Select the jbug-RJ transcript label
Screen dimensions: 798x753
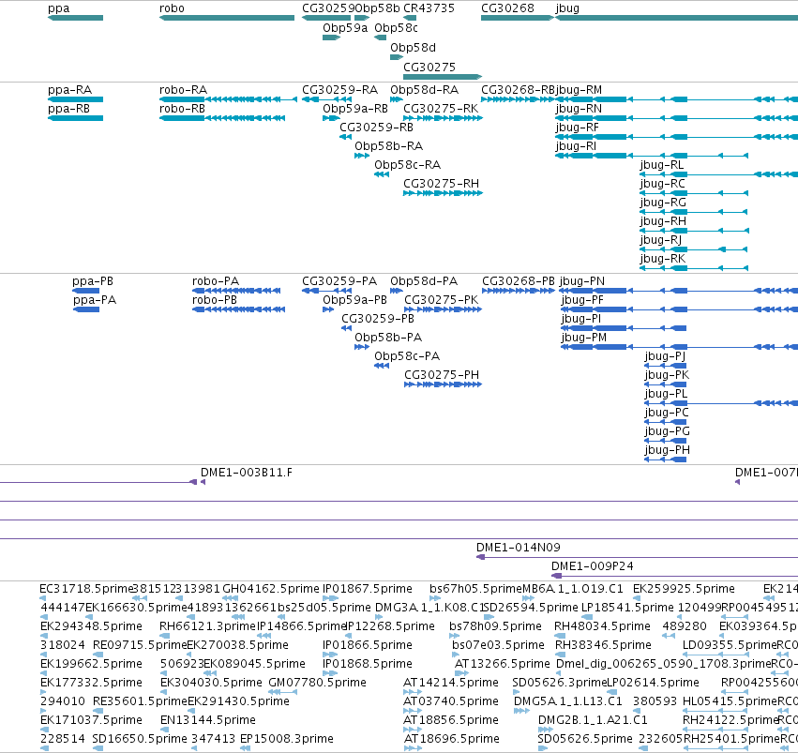(x=660, y=240)
